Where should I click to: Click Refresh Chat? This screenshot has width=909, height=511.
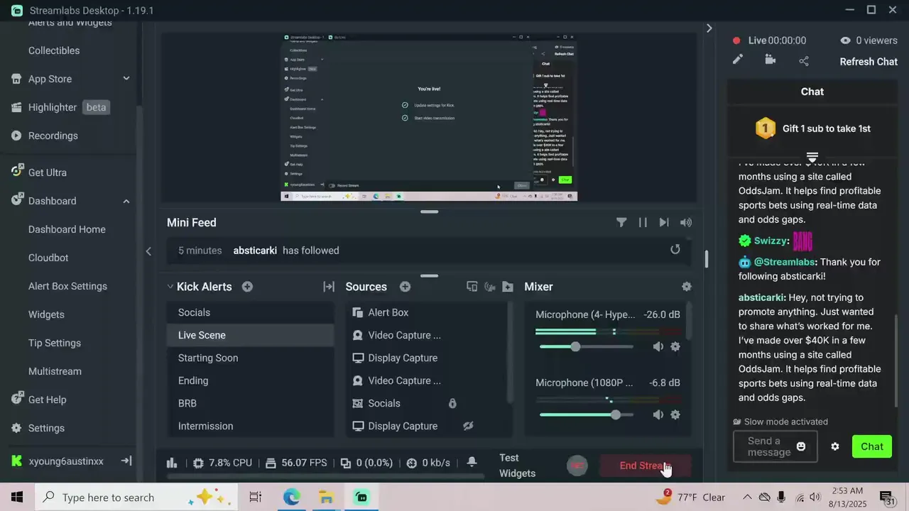pos(869,61)
